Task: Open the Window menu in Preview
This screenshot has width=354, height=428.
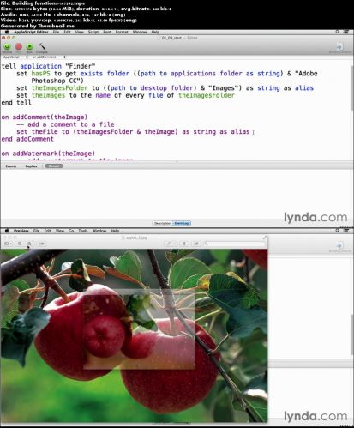Action: (99, 231)
